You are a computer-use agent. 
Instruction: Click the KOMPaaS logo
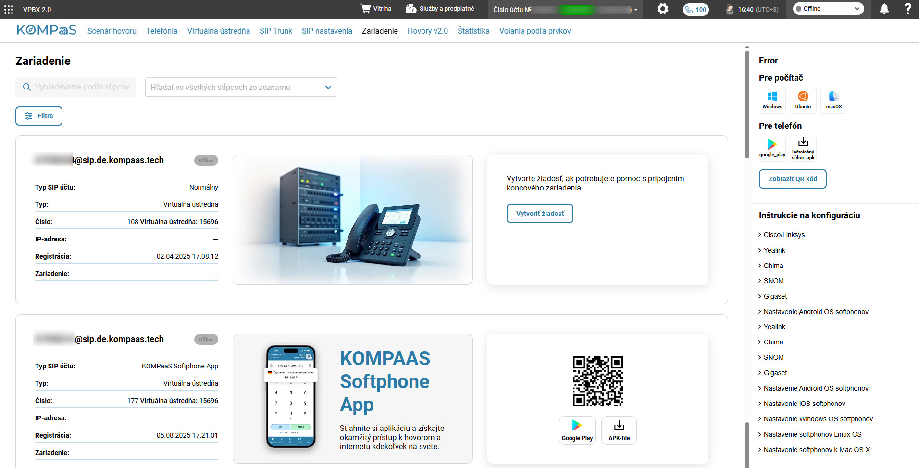click(46, 30)
